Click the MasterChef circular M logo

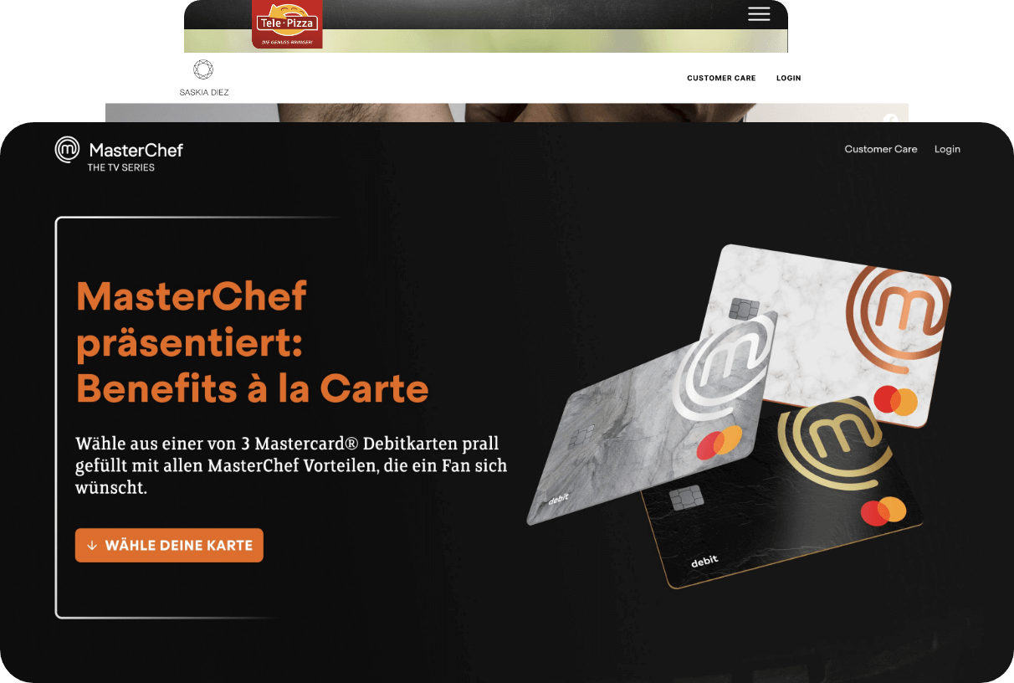click(x=67, y=150)
